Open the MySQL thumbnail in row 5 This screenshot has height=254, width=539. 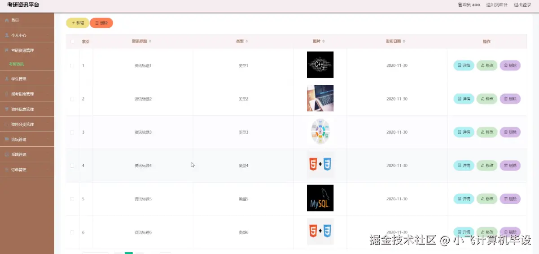320,198
